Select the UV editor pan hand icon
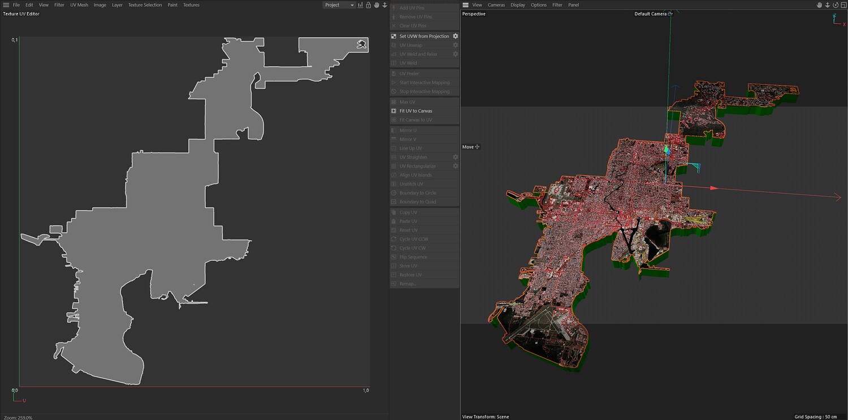 pyautogui.click(x=377, y=5)
